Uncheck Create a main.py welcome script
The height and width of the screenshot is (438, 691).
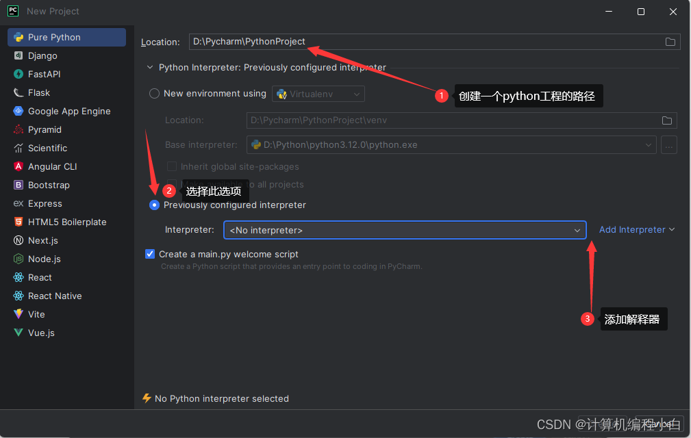(x=150, y=254)
